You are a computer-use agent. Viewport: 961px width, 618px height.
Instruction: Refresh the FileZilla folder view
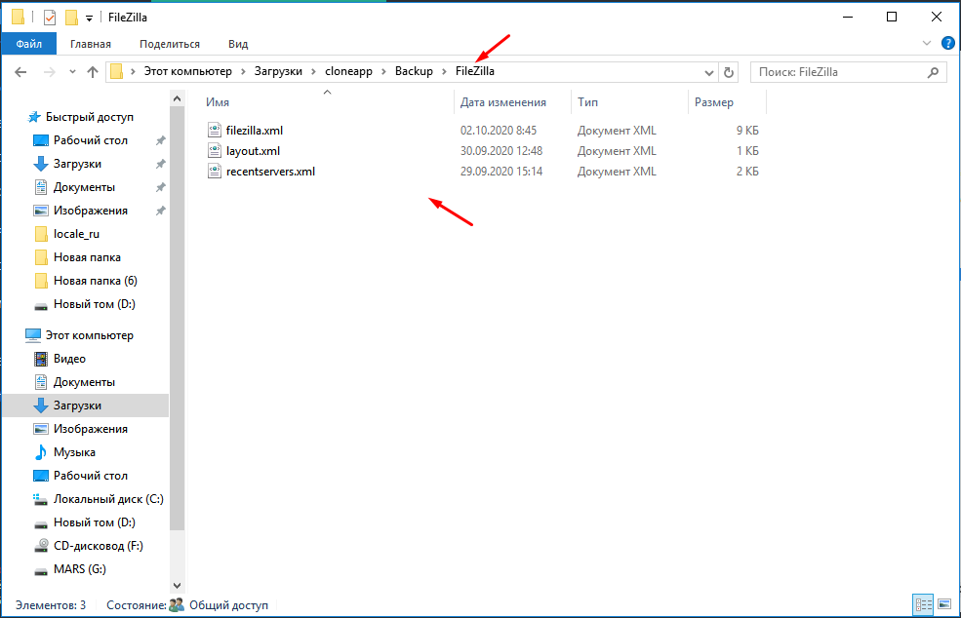click(x=729, y=72)
